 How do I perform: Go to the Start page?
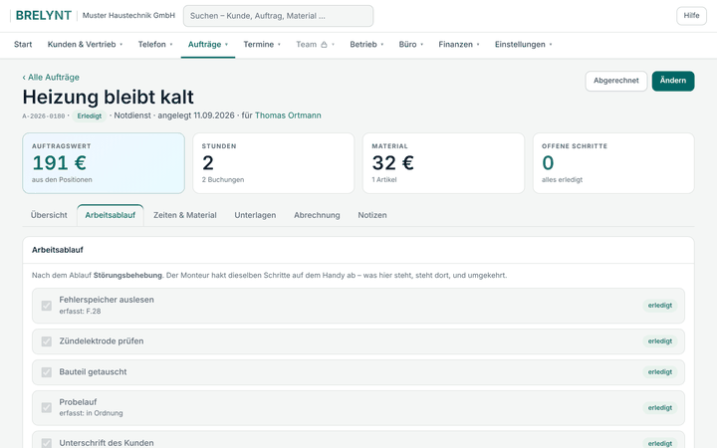[23, 45]
